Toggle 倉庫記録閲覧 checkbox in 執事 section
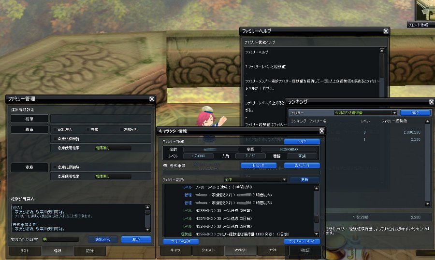The image size is (435, 260). 55,138
